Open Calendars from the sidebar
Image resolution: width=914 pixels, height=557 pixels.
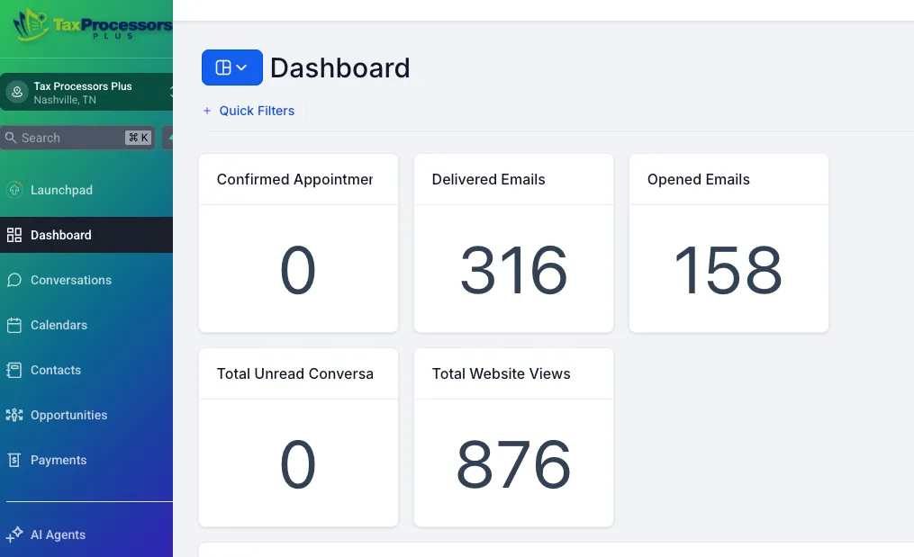[86, 325]
